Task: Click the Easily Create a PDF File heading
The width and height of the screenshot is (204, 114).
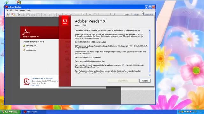Action: point(42,79)
